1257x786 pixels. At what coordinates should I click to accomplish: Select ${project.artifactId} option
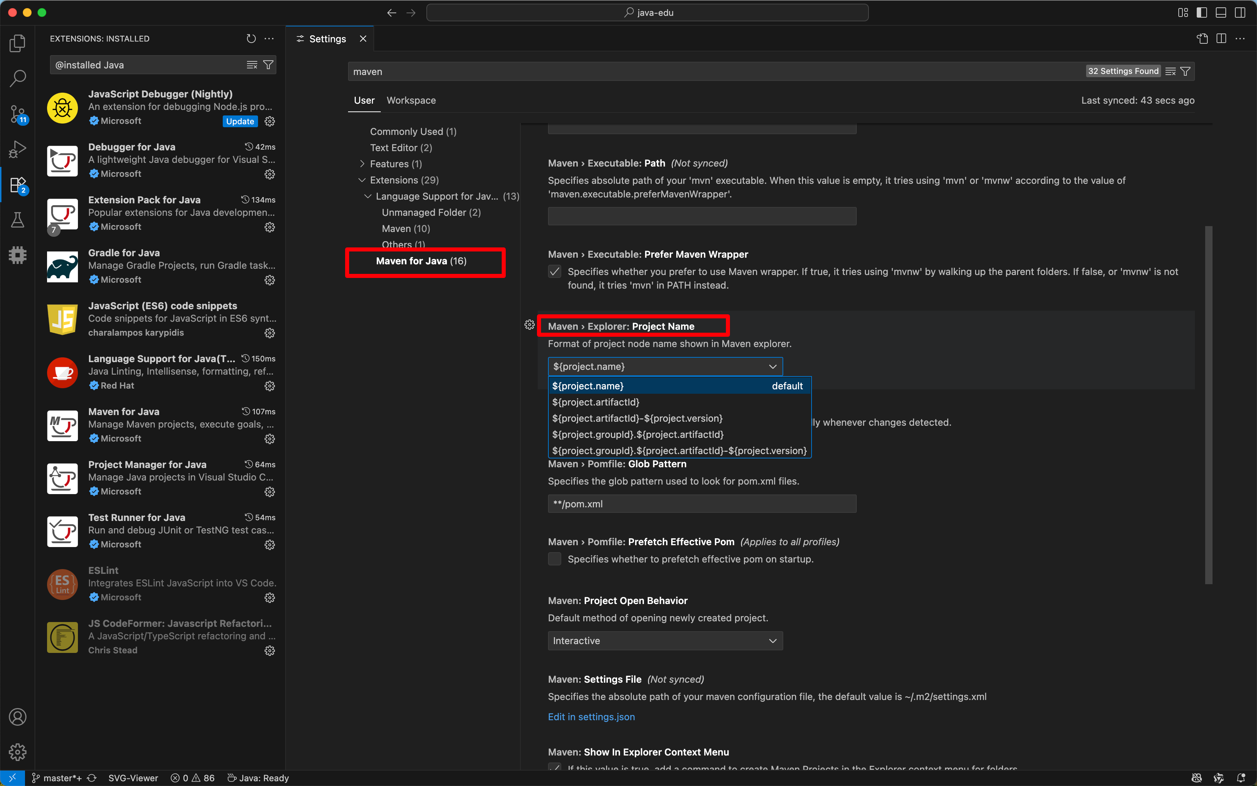point(679,402)
